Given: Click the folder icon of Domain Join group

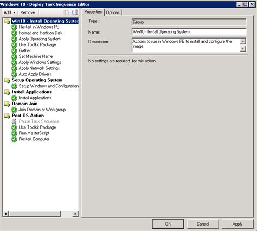Looking at the screenshot, I should [x=7, y=104].
